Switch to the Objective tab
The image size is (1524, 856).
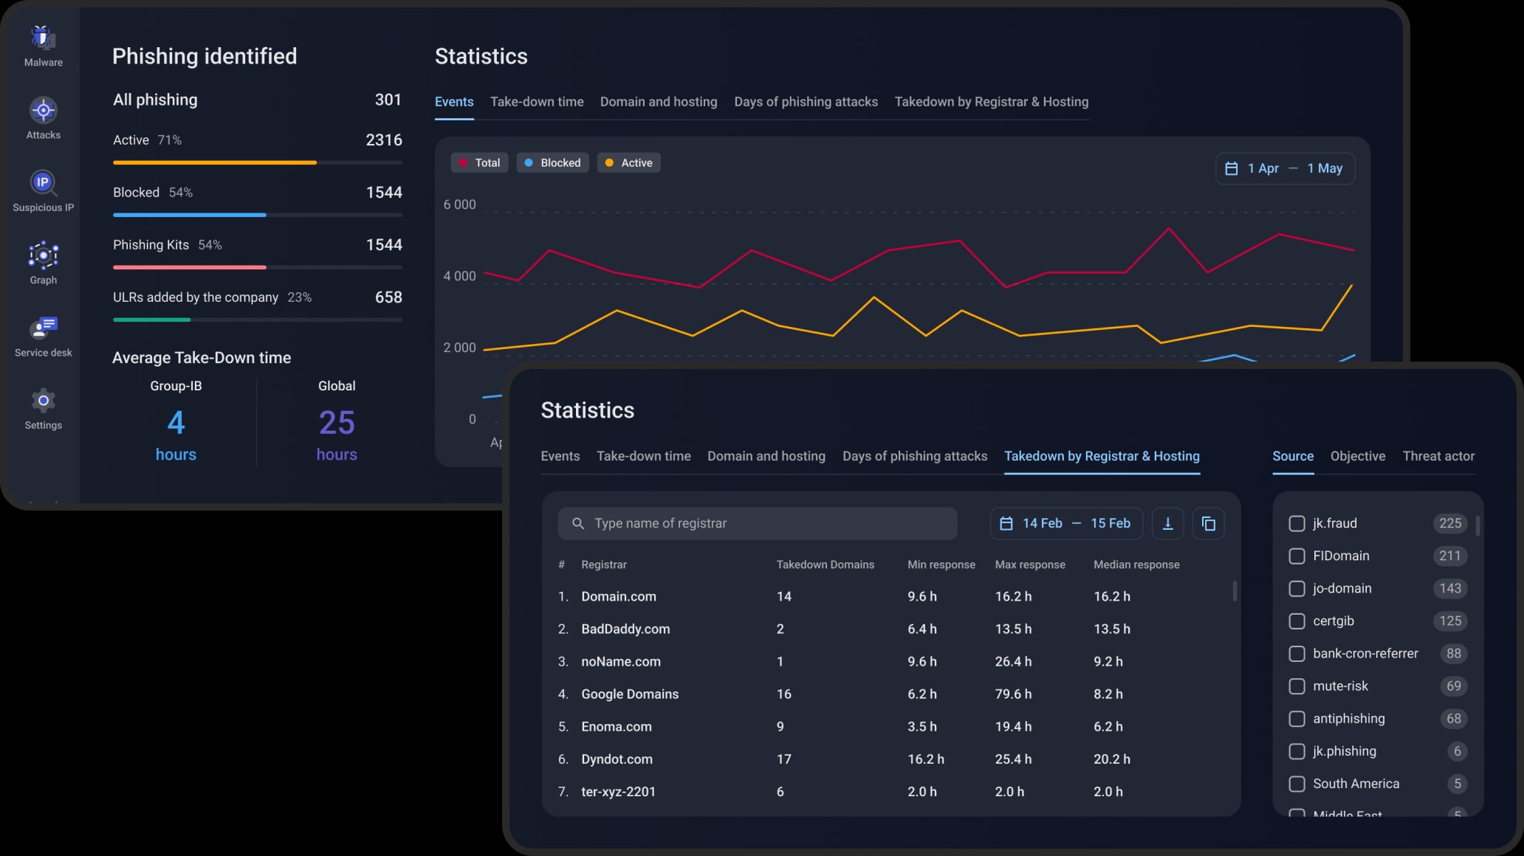click(x=1357, y=456)
